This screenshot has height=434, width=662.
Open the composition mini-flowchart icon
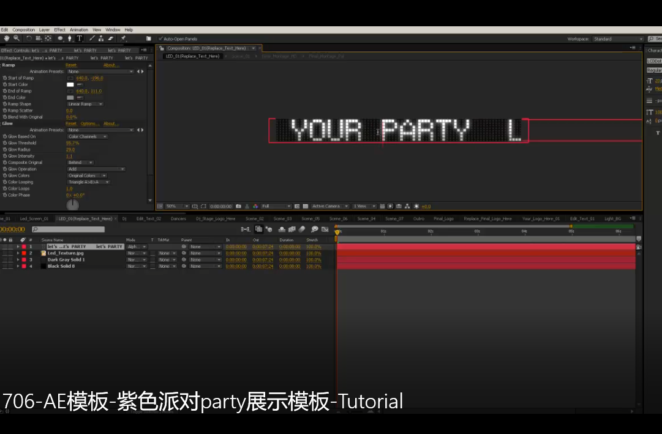[x=246, y=229]
